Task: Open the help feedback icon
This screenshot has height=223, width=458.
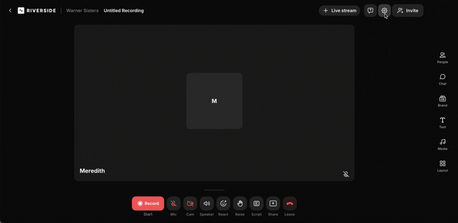Action: [x=370, y=11]
